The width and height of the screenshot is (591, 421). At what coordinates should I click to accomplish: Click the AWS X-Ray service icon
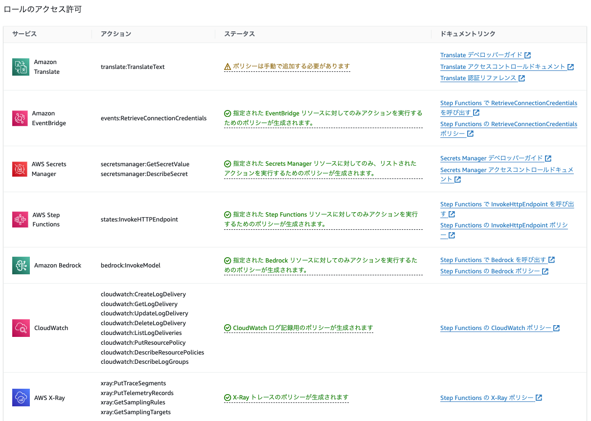point(21,398)
